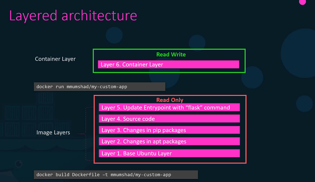Select Layer 3 Changes in pip packages
Viewport: 315px width, 182px height.
coord(169,130)
